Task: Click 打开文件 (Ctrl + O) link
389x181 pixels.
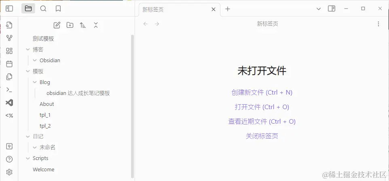Action: pyautogui.click(x=262, y=107)
